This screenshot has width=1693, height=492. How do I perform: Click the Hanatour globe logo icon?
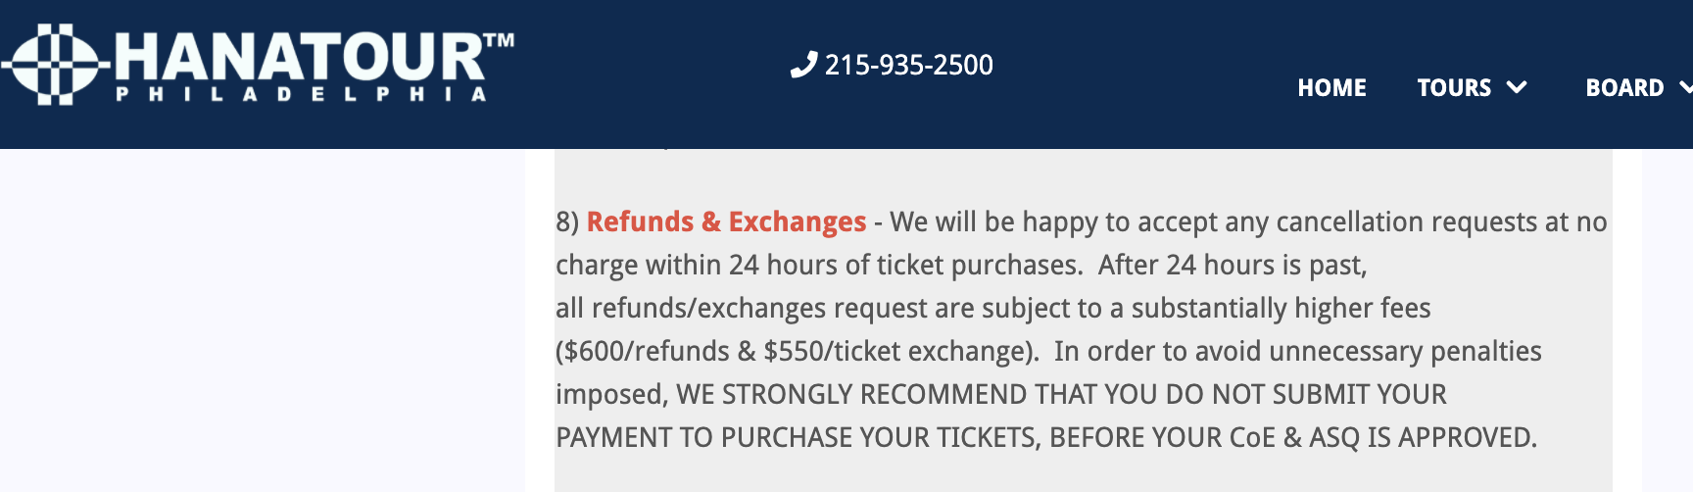(55, 64)
